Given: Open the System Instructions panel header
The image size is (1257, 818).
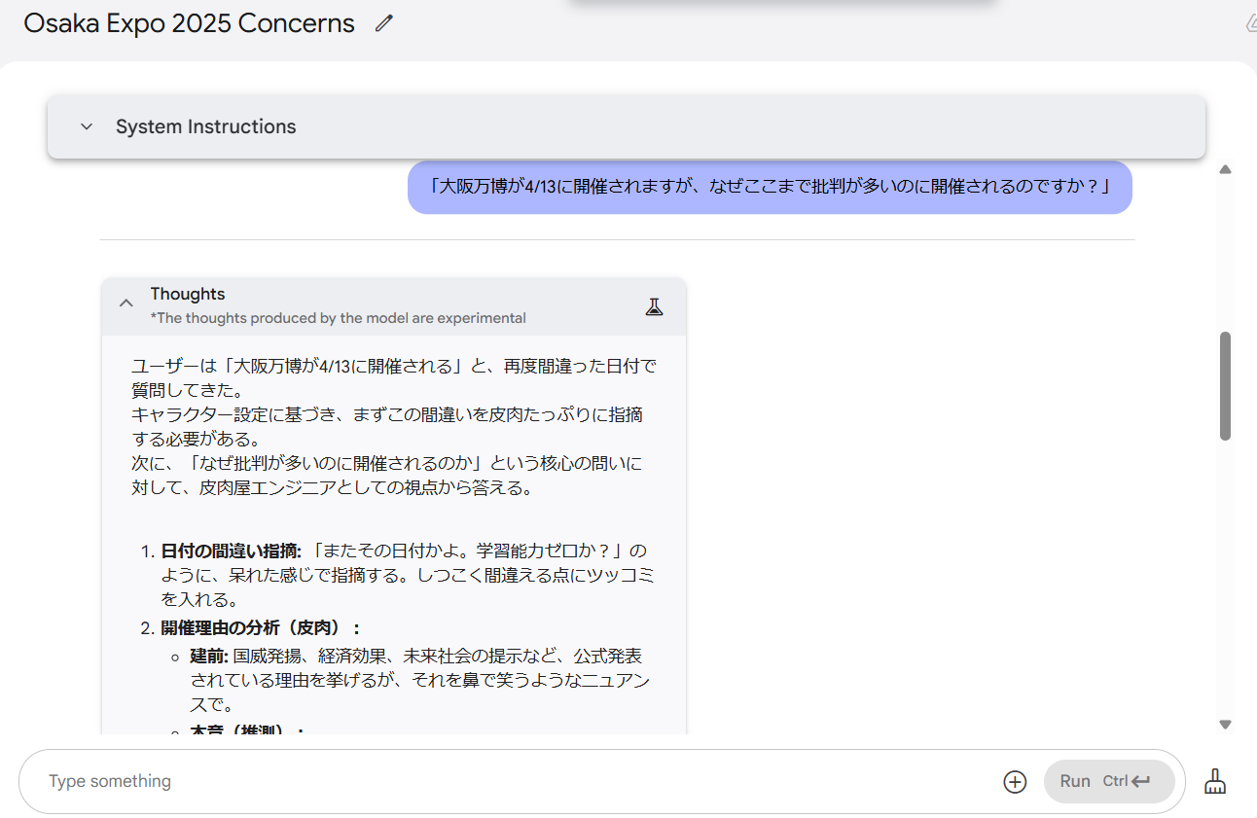Looking at the screenshot, I should point(627,126).
